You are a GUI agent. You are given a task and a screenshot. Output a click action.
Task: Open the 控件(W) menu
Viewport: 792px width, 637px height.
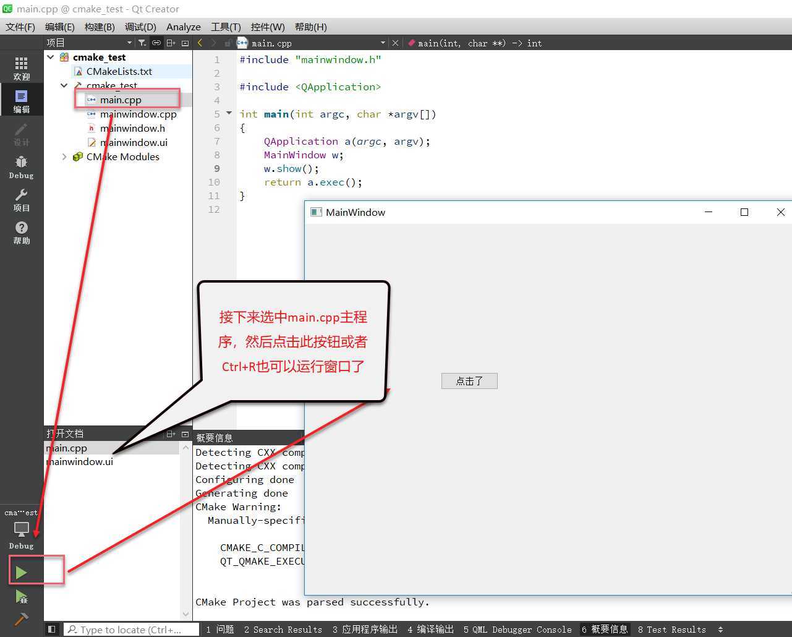coord(268,27)
